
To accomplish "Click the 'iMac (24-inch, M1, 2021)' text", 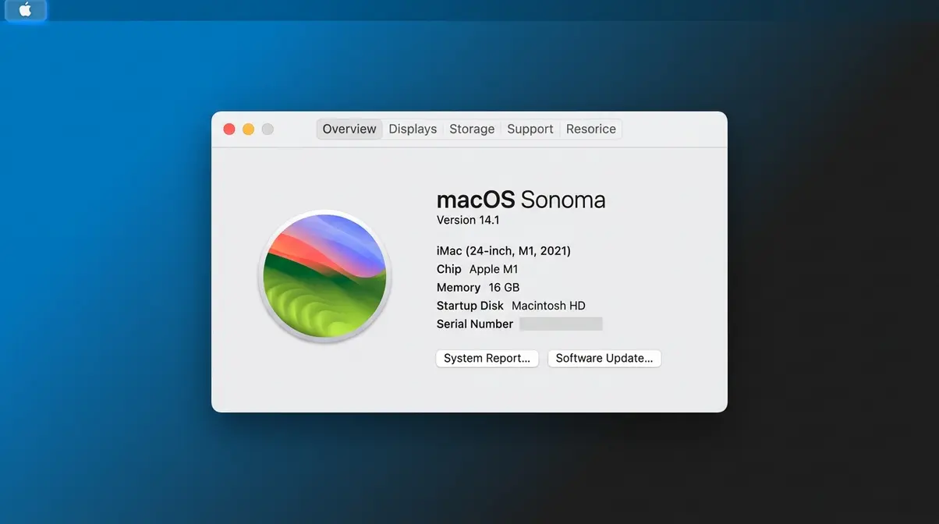I will point(504,251).
